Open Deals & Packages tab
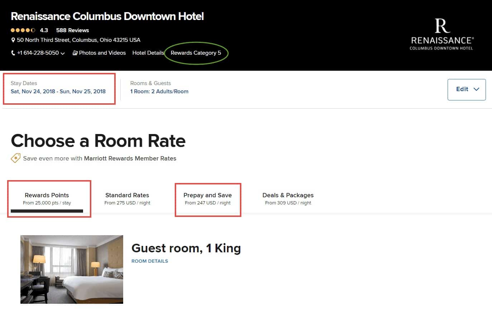This screenshot has width=492, height=312. click(288, 198)
